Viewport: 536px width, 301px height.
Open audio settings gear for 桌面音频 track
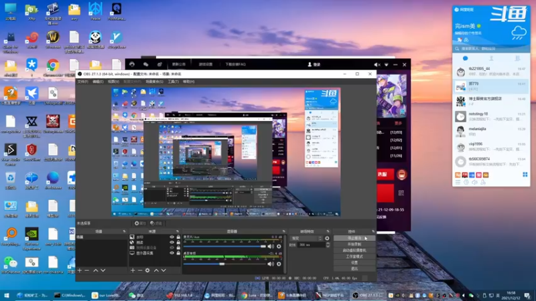coord(279,264)
